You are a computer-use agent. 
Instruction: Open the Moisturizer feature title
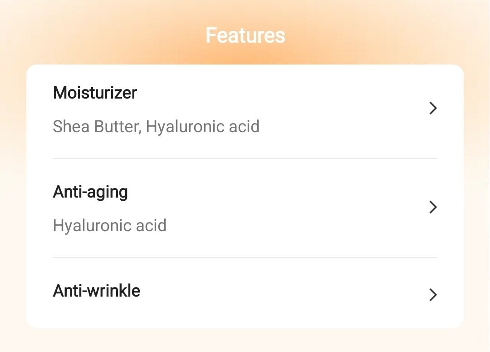point(95,93)
